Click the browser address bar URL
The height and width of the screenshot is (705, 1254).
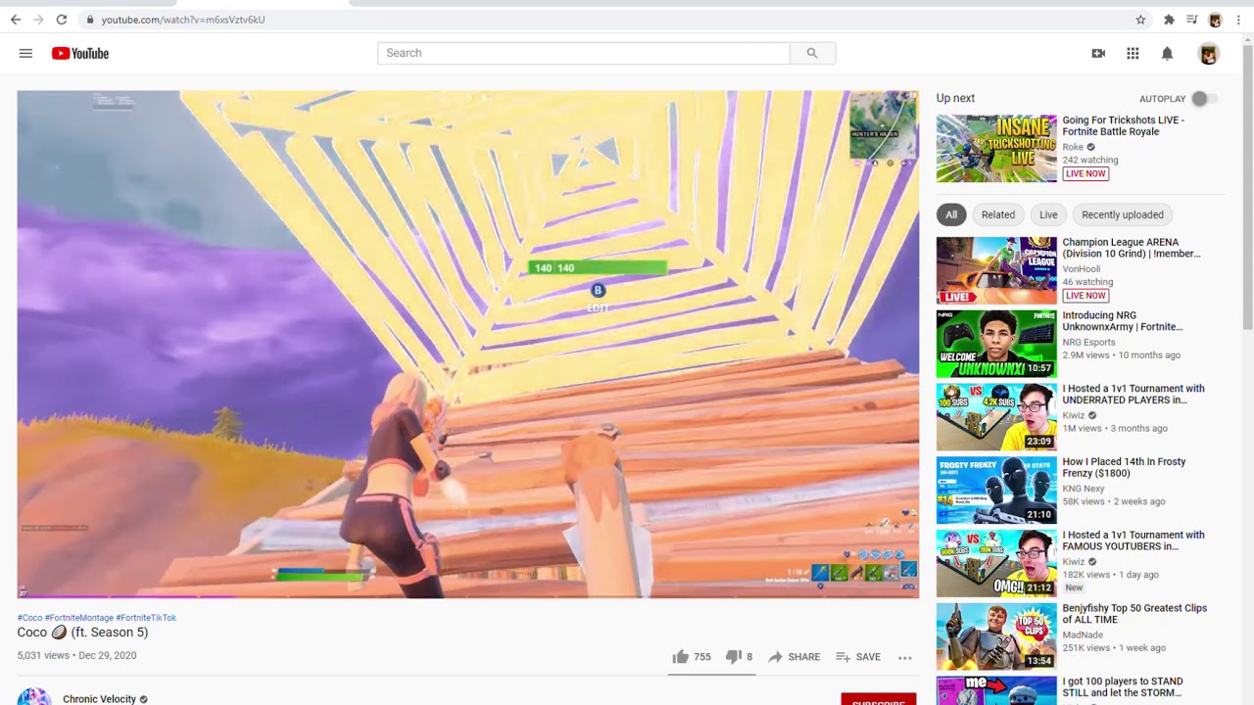pos(183,20)
